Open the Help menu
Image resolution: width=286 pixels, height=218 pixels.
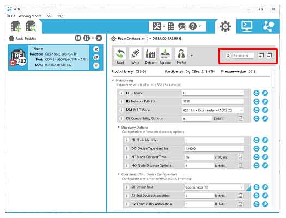60,16
